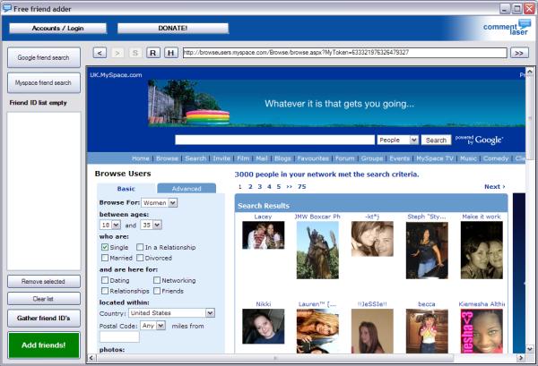Check the Married checkbox

click(105, 258)
